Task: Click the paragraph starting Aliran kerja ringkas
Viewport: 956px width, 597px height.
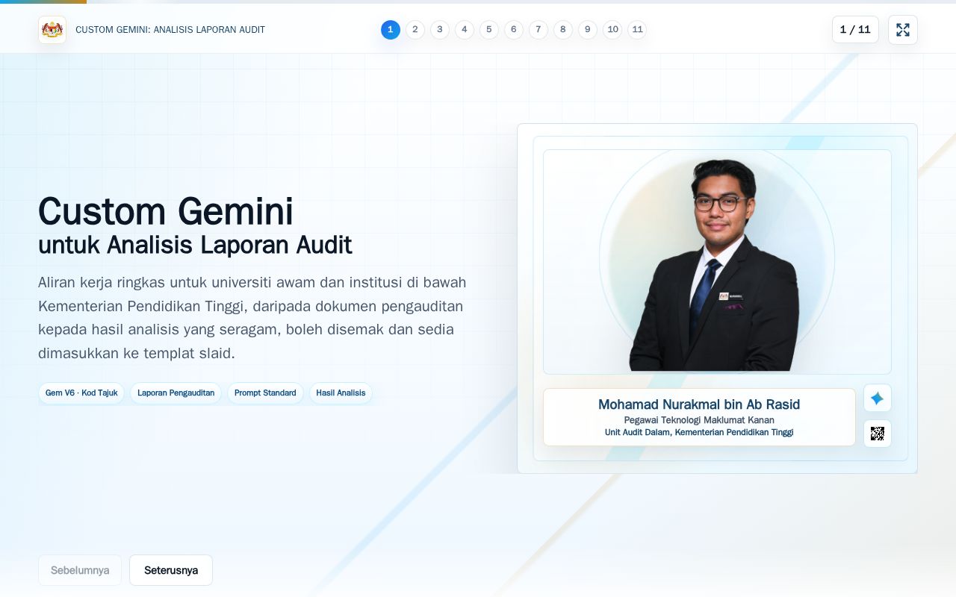Action: [x=252, y=318]
